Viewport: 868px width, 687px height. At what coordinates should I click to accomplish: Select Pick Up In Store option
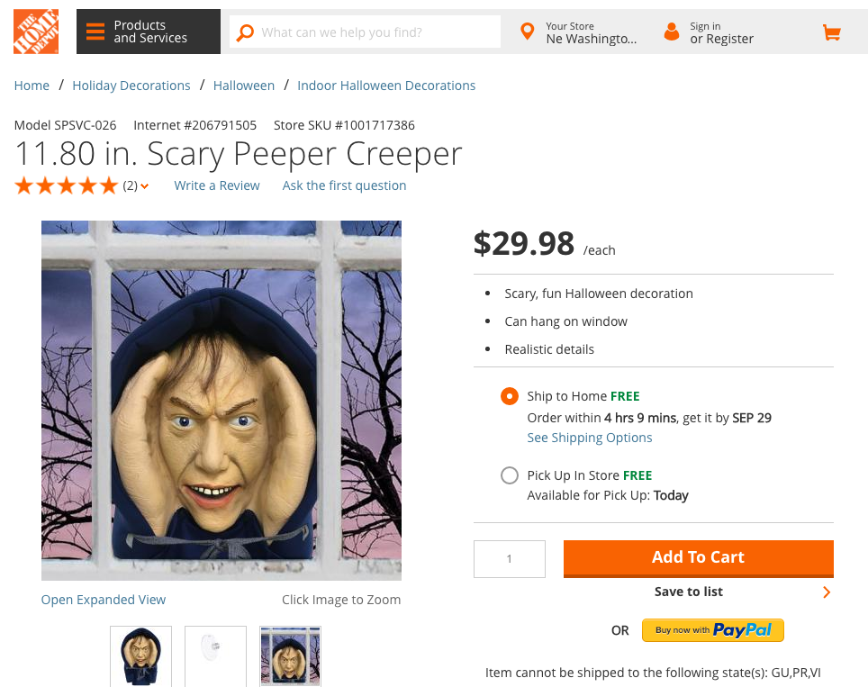(510, 475)
